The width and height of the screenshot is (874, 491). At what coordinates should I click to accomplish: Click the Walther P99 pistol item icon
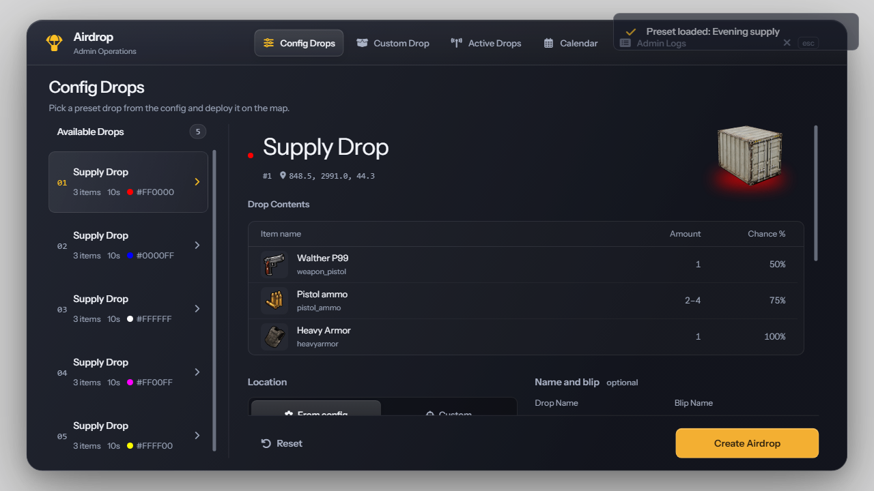point(274,265)
